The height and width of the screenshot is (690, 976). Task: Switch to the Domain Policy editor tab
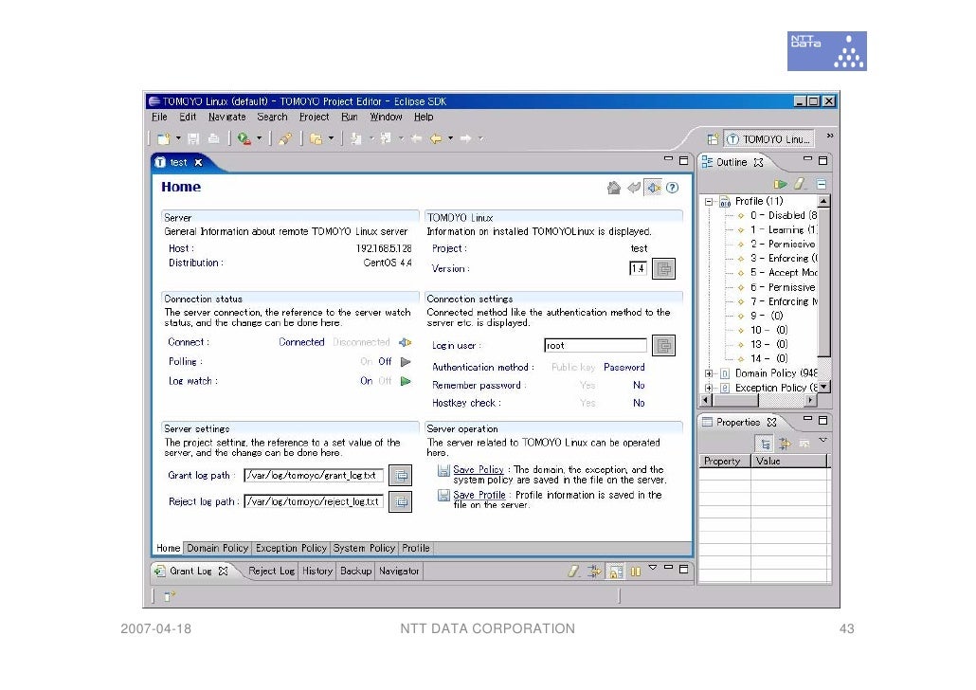[x=217, y=549]
